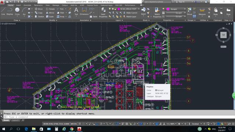Open the View ribbon tab

point(47,5)
